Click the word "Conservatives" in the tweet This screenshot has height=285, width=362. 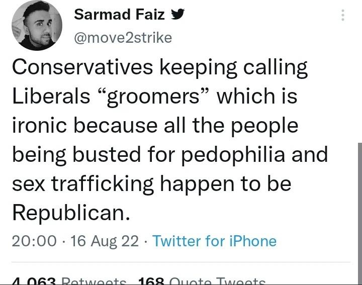(82, 67)
